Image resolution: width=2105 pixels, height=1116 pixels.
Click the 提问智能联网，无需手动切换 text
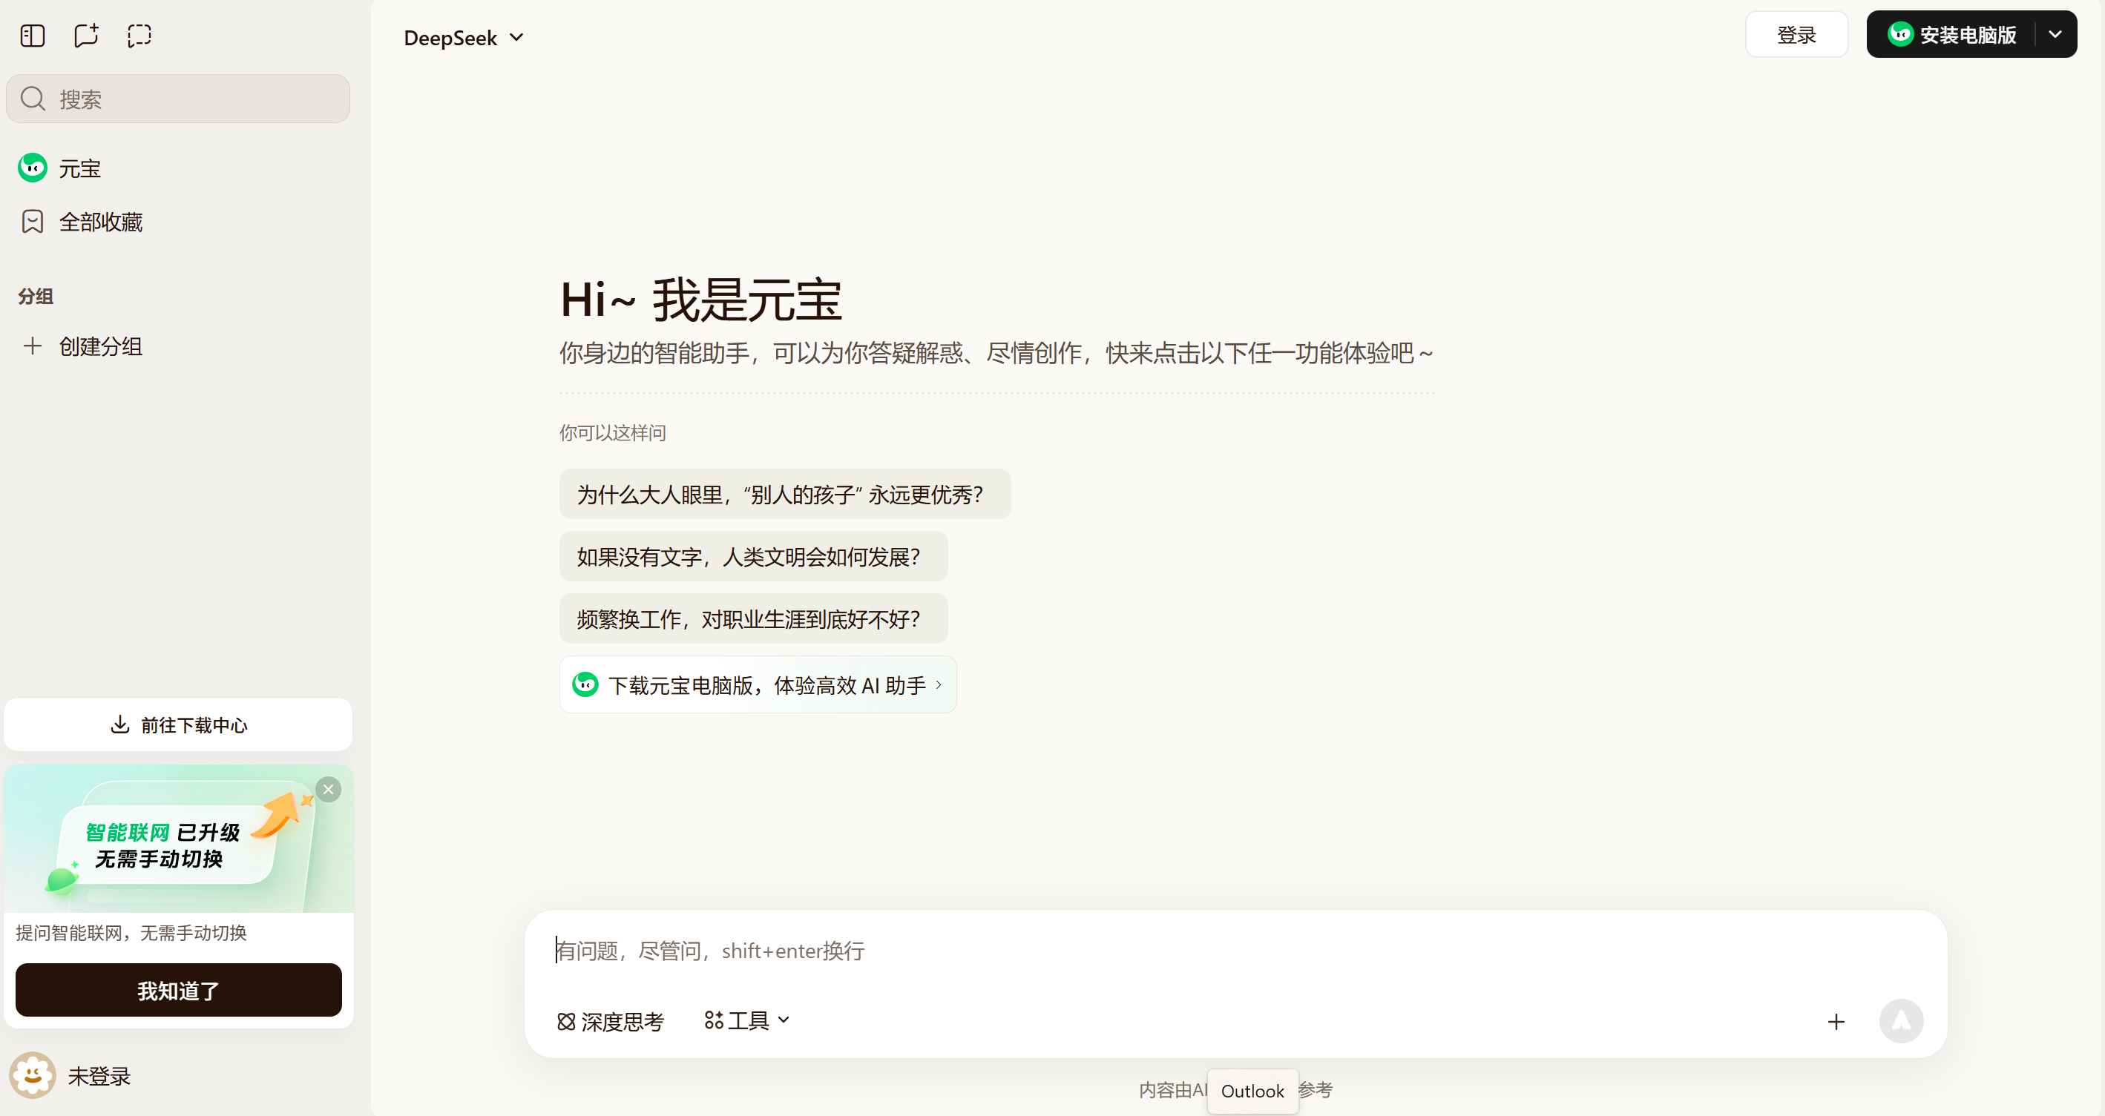[131, 932]
